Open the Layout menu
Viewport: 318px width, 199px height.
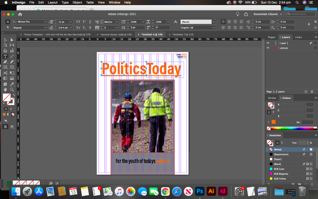tap(52, 2)
